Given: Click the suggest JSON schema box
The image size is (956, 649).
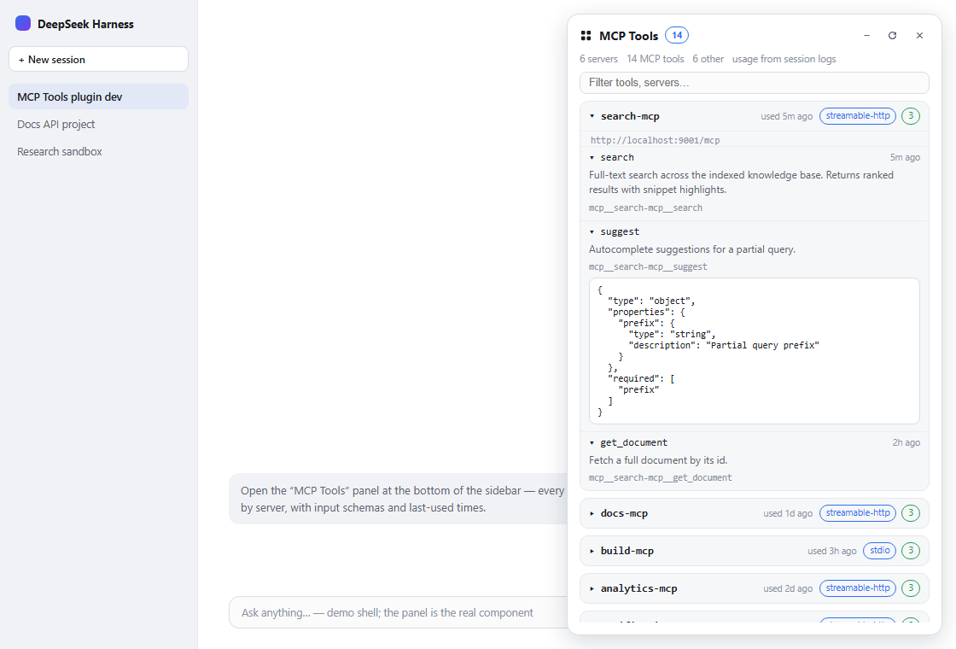Looking at the screenshot, I should click(x=755, y=351).
